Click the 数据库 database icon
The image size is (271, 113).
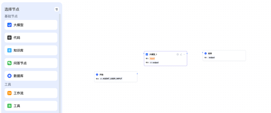(9, 76)
